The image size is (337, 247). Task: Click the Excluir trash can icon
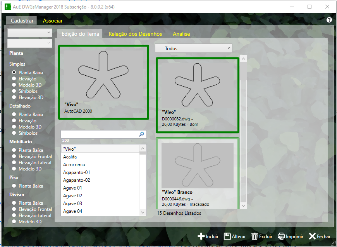[254, 236]
